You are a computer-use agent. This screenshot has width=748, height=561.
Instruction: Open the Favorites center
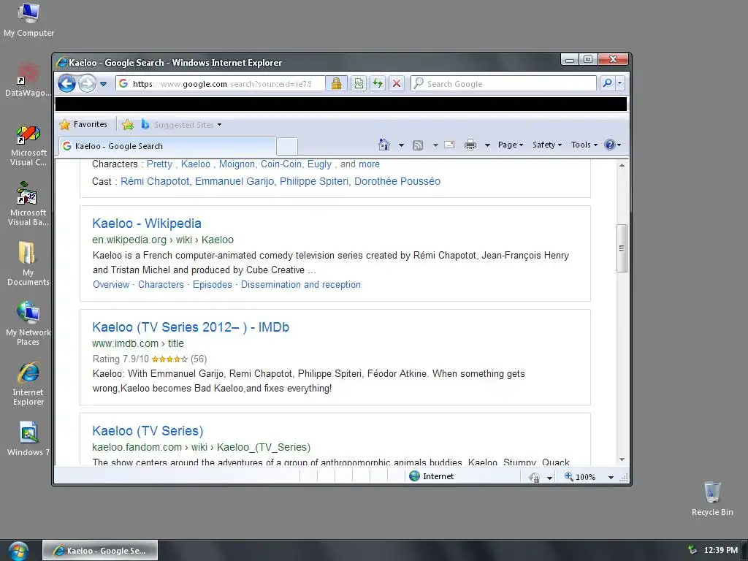(x=83, y=124)
